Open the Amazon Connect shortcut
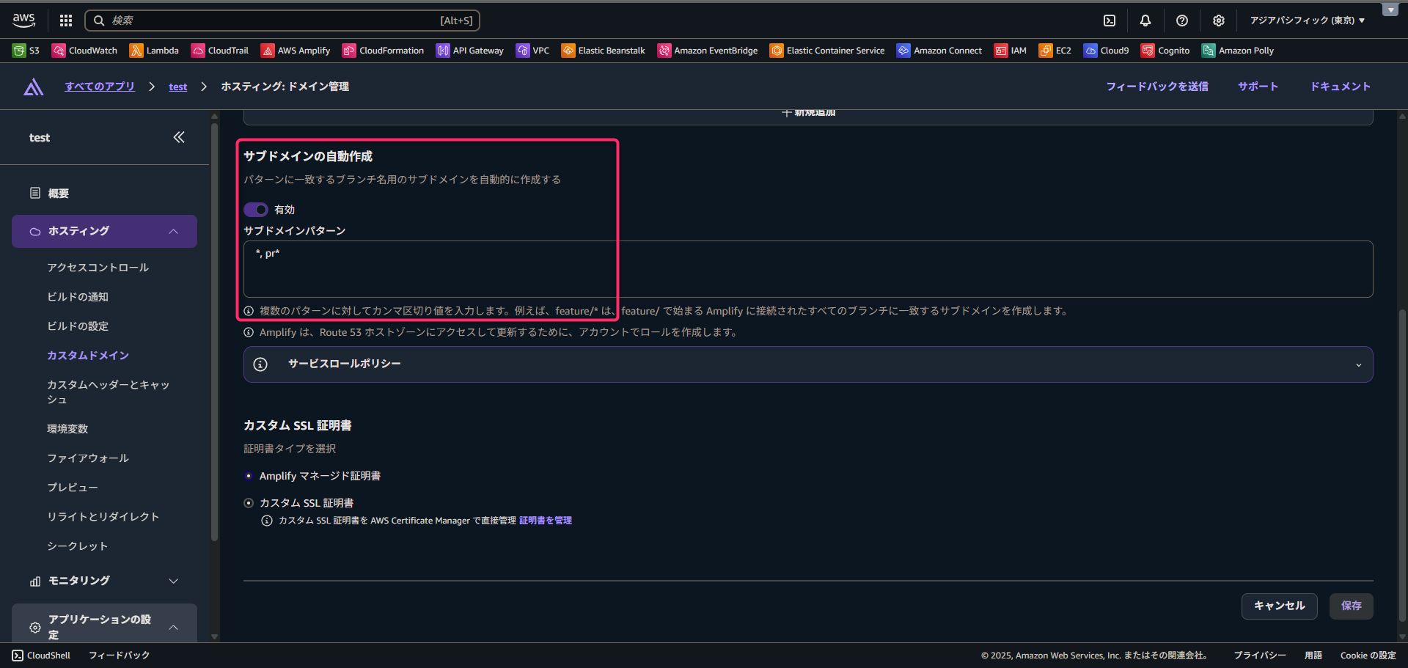Viewport: 1408px width, 668px height. [x=939, y=51]
